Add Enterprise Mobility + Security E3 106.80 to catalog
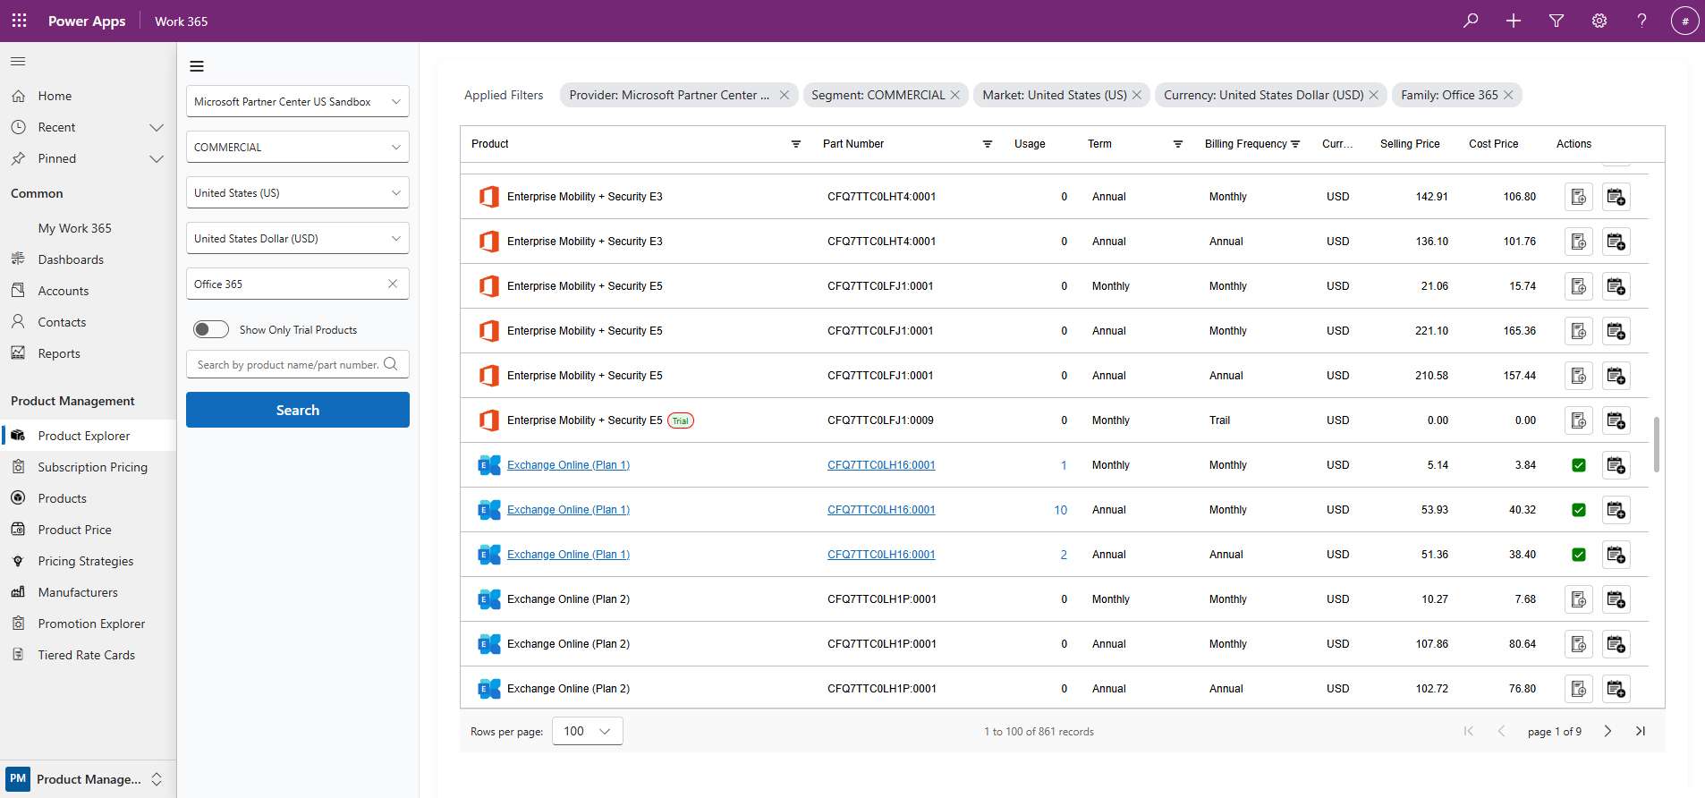This screenshot has height=798, width=1705. 1579,197
